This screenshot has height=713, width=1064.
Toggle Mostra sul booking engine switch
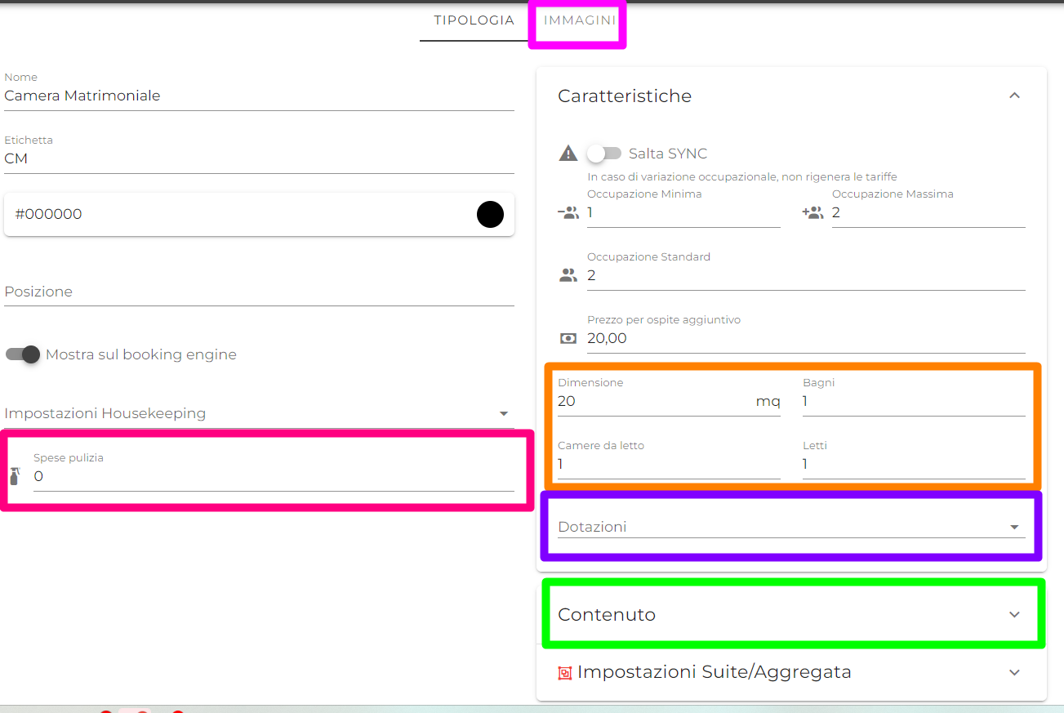pyautogui.click(x=23, y=354)
